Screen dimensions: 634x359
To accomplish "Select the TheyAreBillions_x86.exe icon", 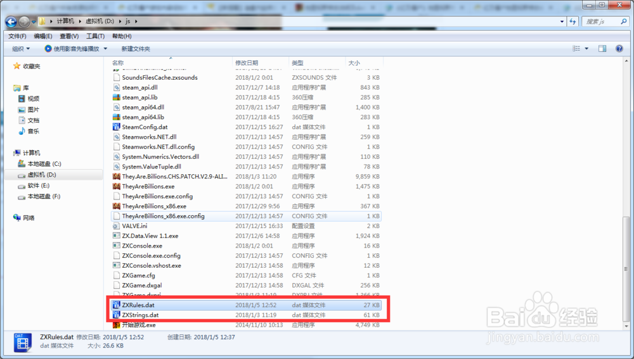I will pos(117,206).
